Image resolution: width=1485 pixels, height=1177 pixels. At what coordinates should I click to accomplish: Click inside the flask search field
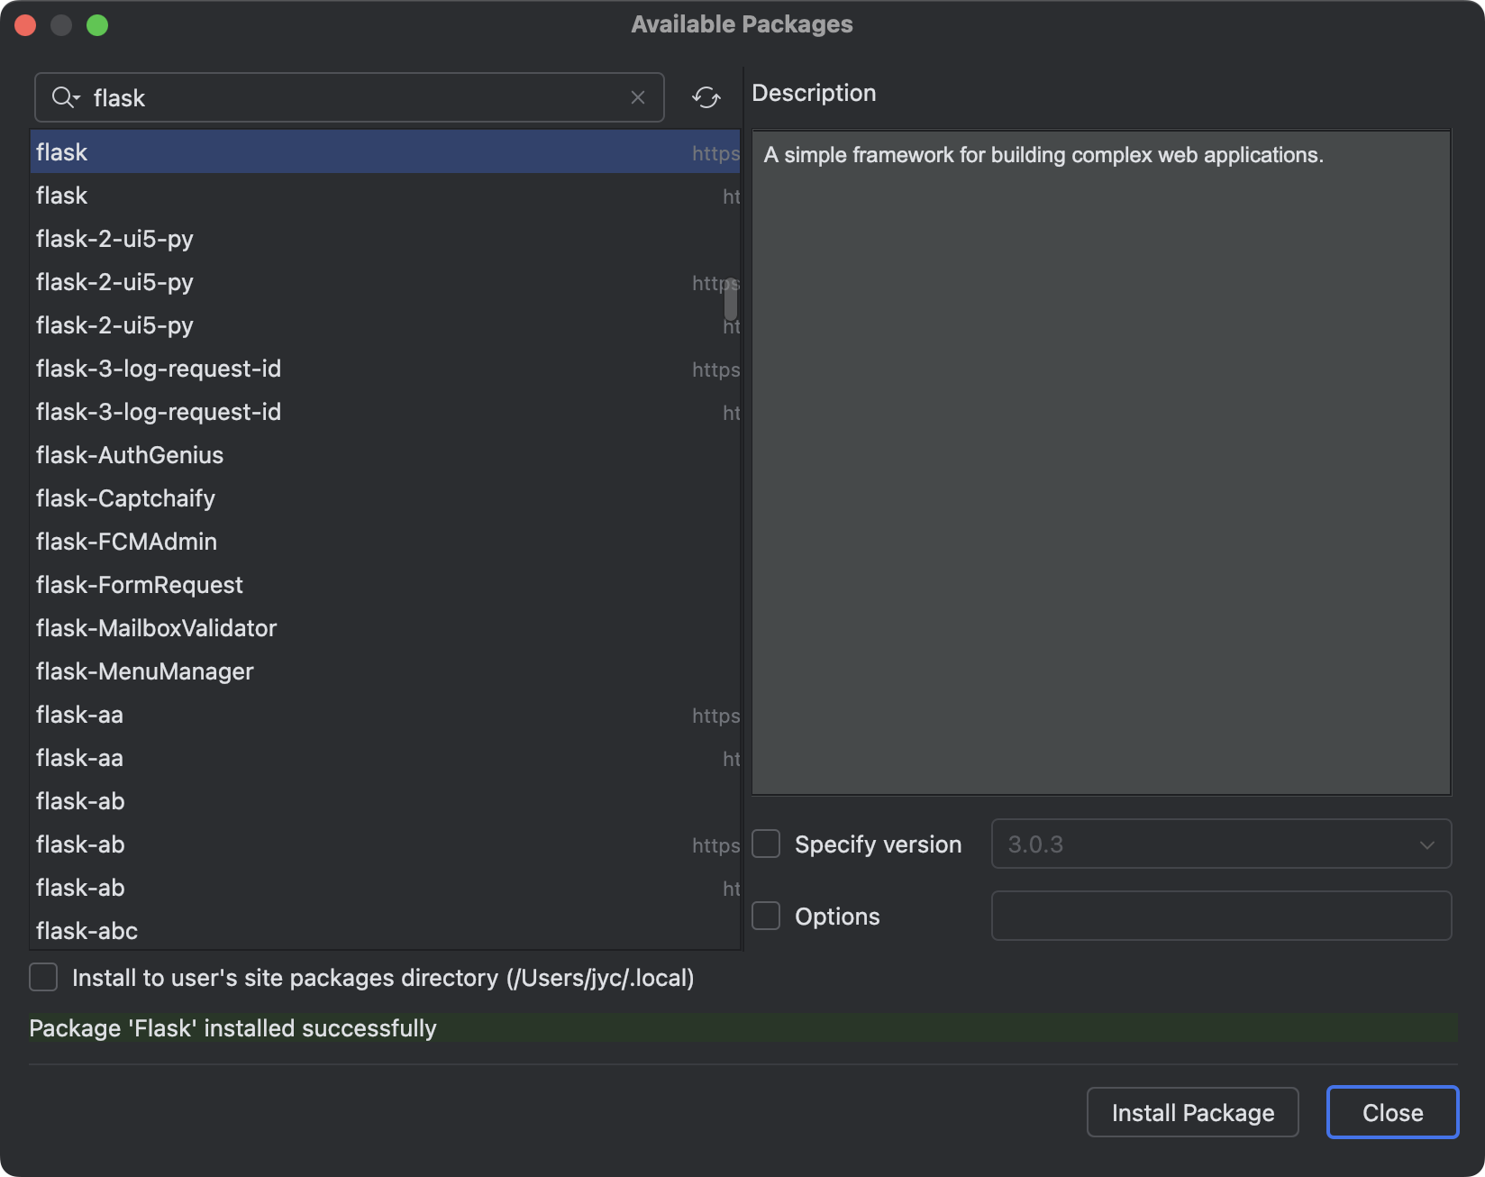350,97
